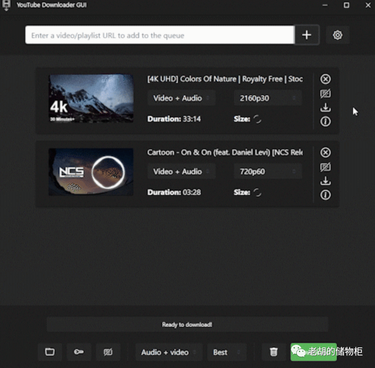
Task: Click the key icon in bottom toolbar
Action: point(79,352)
